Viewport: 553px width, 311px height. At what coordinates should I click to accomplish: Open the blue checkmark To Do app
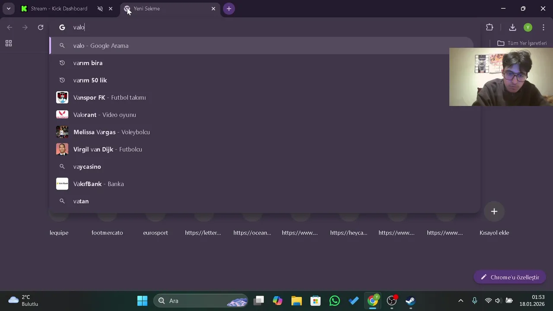click(x=353, y=301)
